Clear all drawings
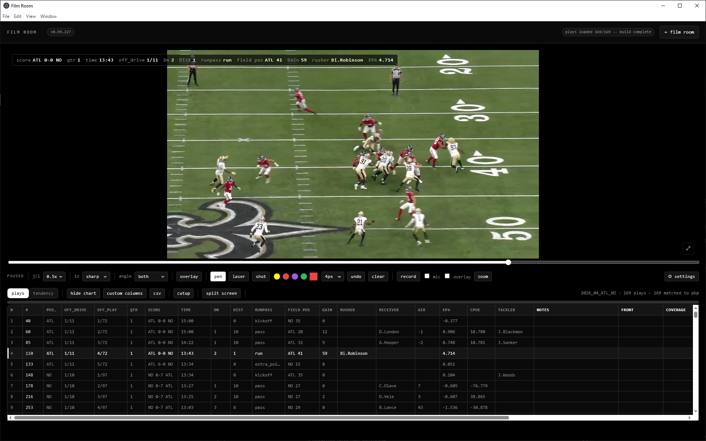 [x=378, y=276]
